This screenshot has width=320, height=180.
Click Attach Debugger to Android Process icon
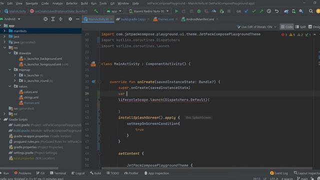tap(221, 11)
